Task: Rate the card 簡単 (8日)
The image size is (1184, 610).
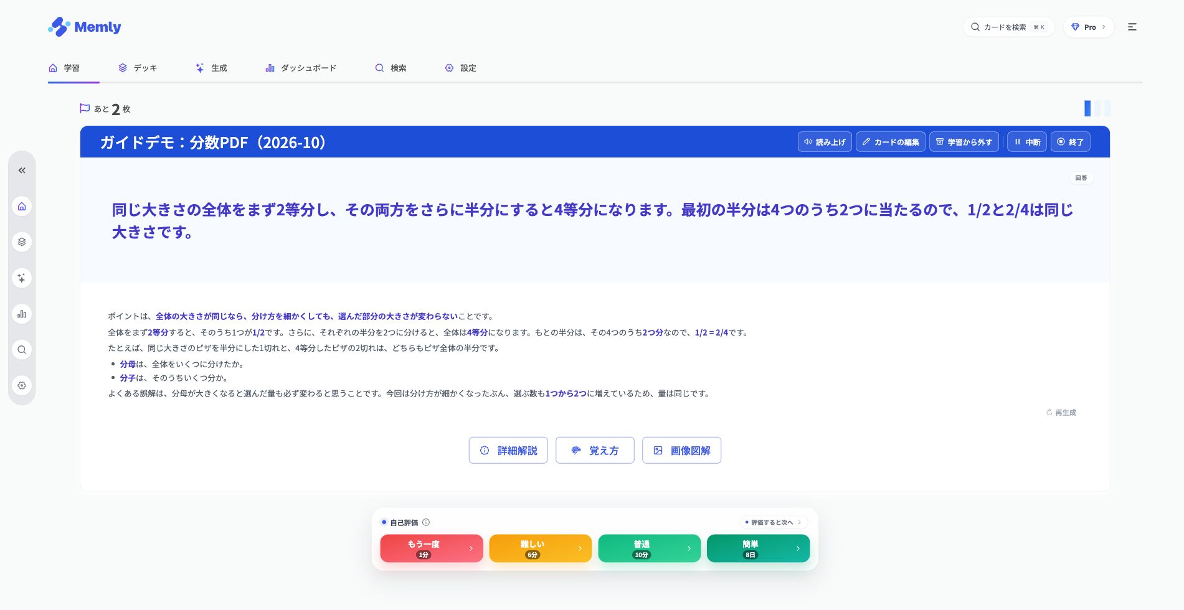Action: [x=759, y=548]
